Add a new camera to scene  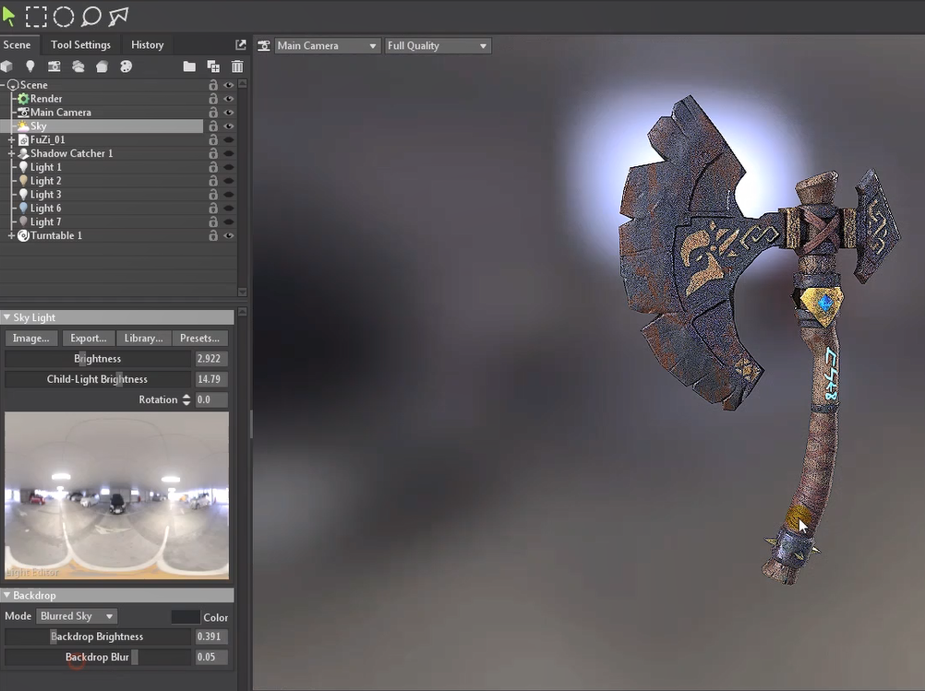[x=54, y=66]
